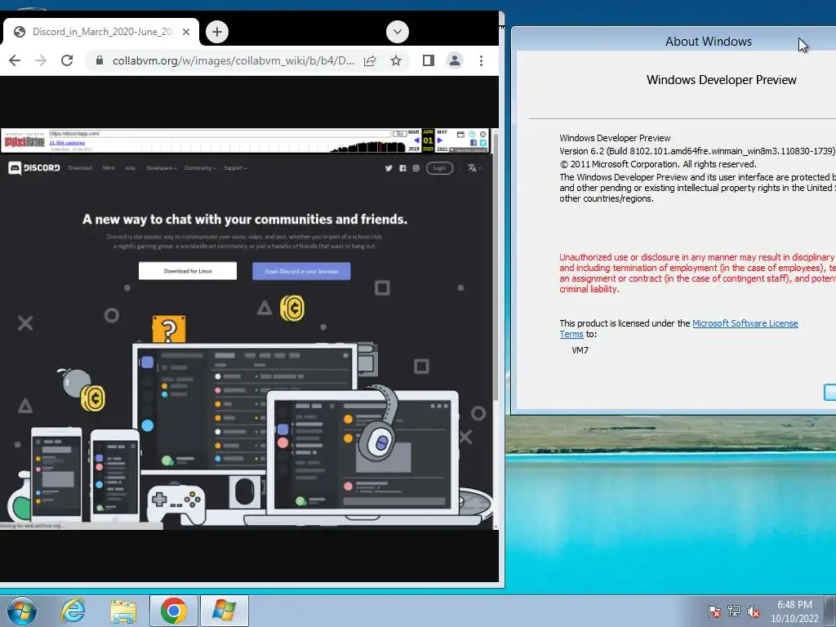The image size is (836, 627).
Task: Open Discord's Download nav item
Action: 80,168
